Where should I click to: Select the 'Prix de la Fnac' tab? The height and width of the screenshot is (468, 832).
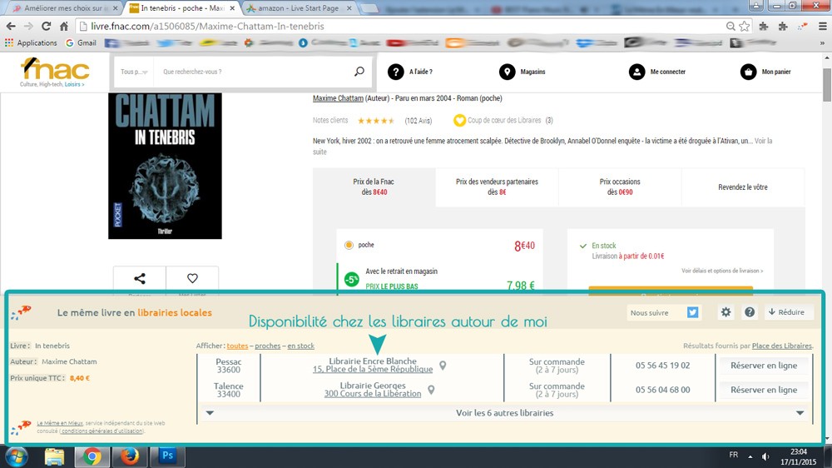374,187
